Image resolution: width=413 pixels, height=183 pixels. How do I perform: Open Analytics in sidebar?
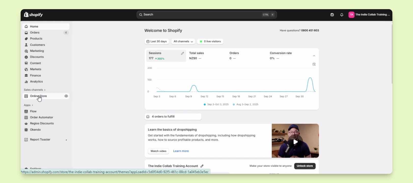46,82
